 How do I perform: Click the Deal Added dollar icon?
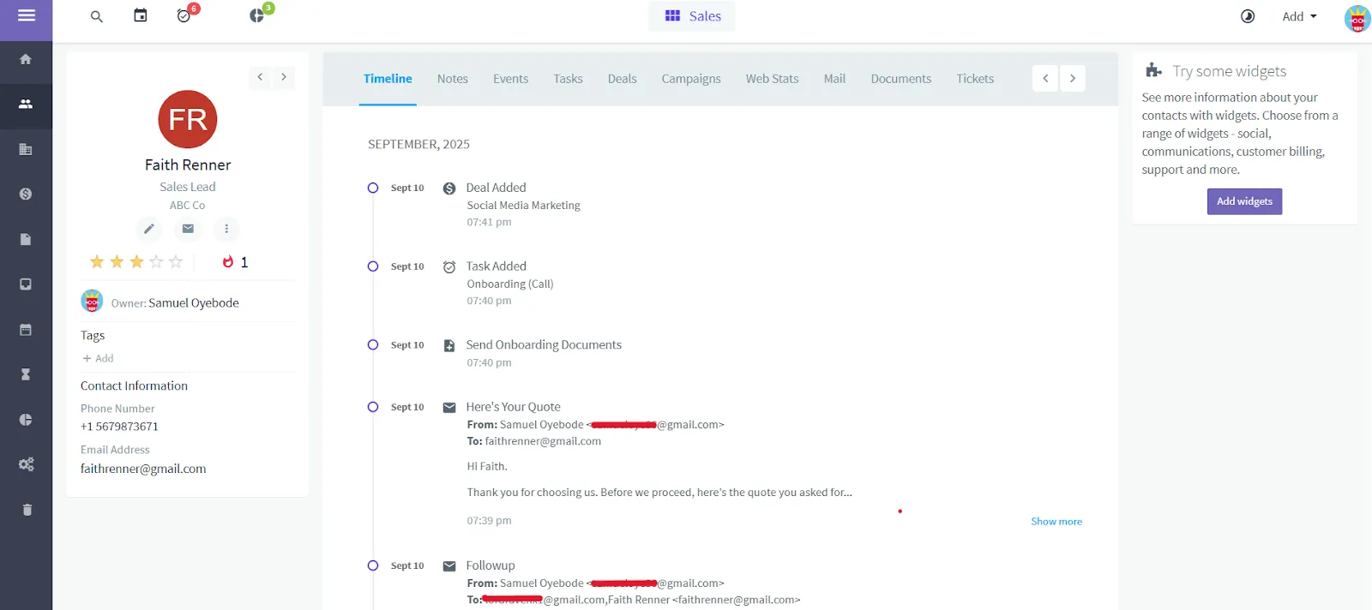click(x=449, y=188)
